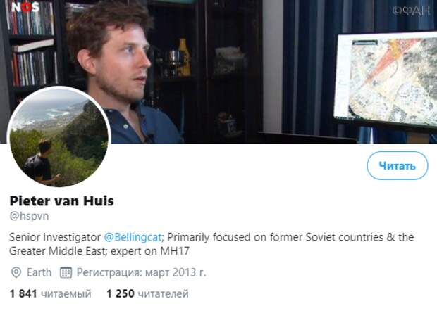Viewport: 437px width, 318px height.
Task: Click the Читать follow button
Action: tap(398, 166)
